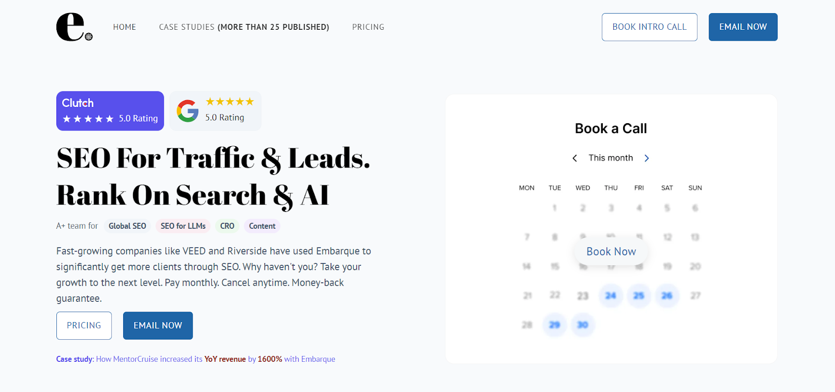Click date 22 in the calendar
The image size is (835, 392).
click(555, 295)
